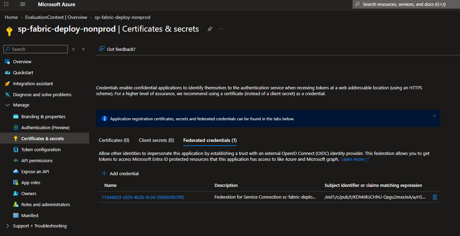The image size is (460, 236).
Task: Click the info icon in the banner
Action: pyautogui.click(x=105, y=119)
